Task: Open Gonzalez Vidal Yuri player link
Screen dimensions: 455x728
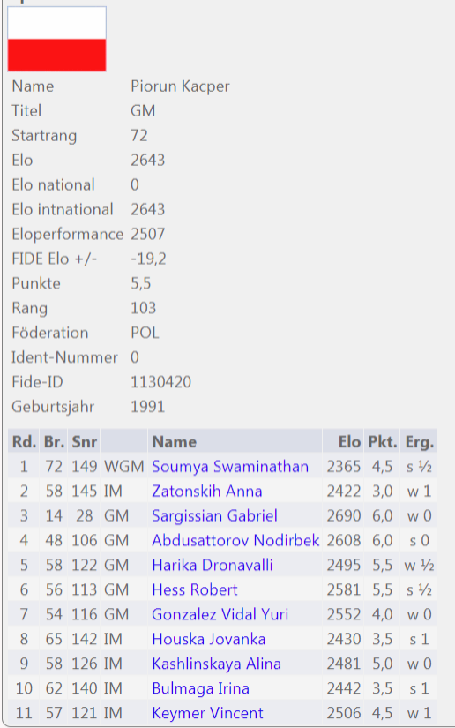Action: click(220, 614)
